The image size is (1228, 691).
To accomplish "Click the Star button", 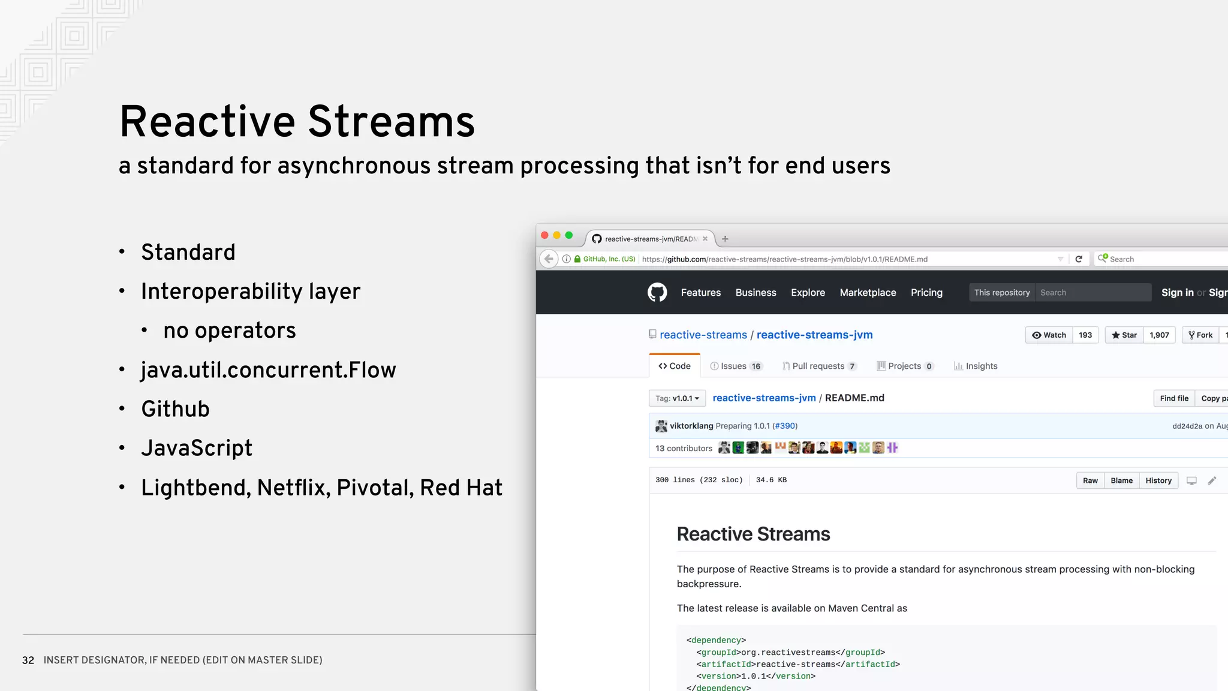I will click(x=1124, y=335).
